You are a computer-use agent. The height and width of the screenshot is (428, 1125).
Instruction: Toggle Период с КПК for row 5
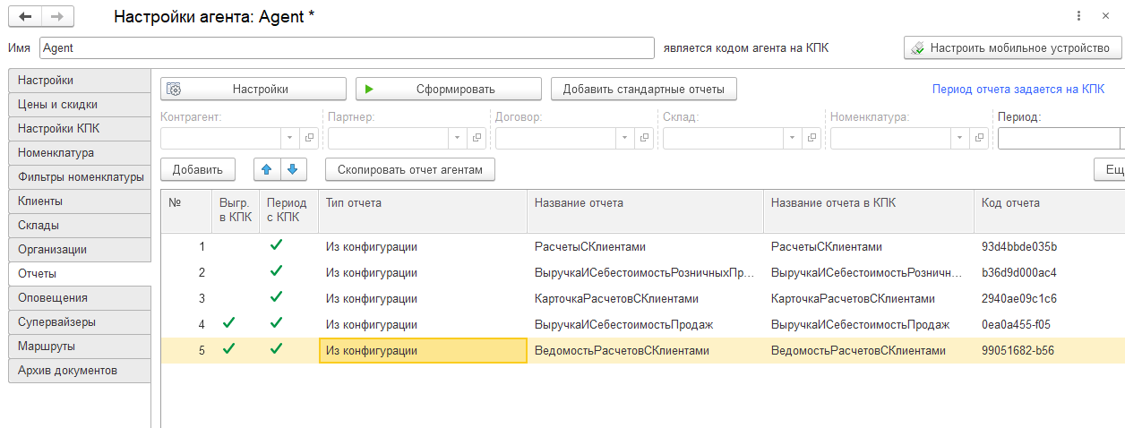276,349
